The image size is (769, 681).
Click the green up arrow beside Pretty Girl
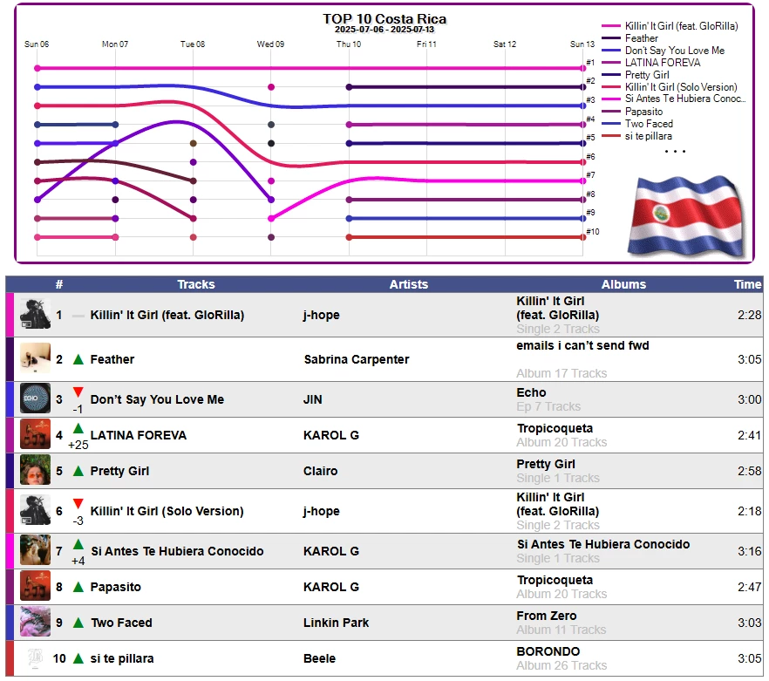point(78,471)
